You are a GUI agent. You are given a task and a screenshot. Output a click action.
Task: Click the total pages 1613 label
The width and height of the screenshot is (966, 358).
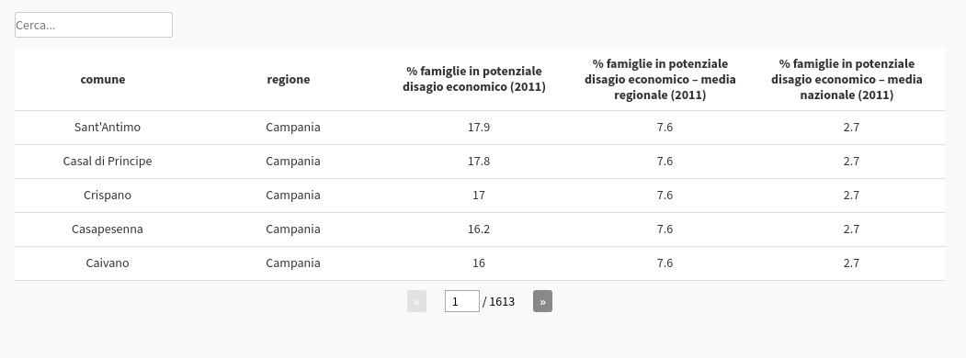tap(499, 301)
